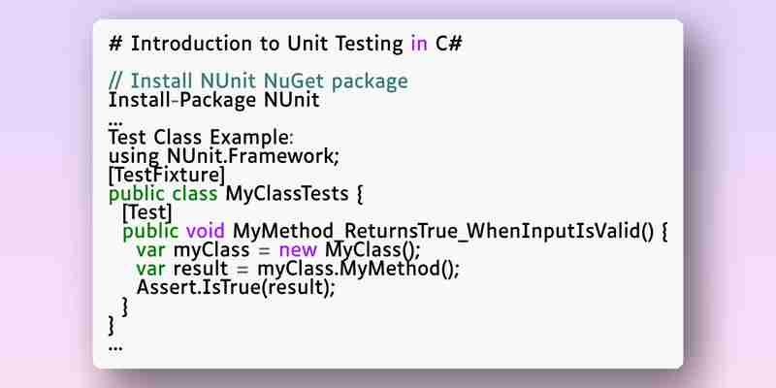Click the 'Install-Package NUnit' command line
This screenshot has height=388, width=776.
pos(214,101)
